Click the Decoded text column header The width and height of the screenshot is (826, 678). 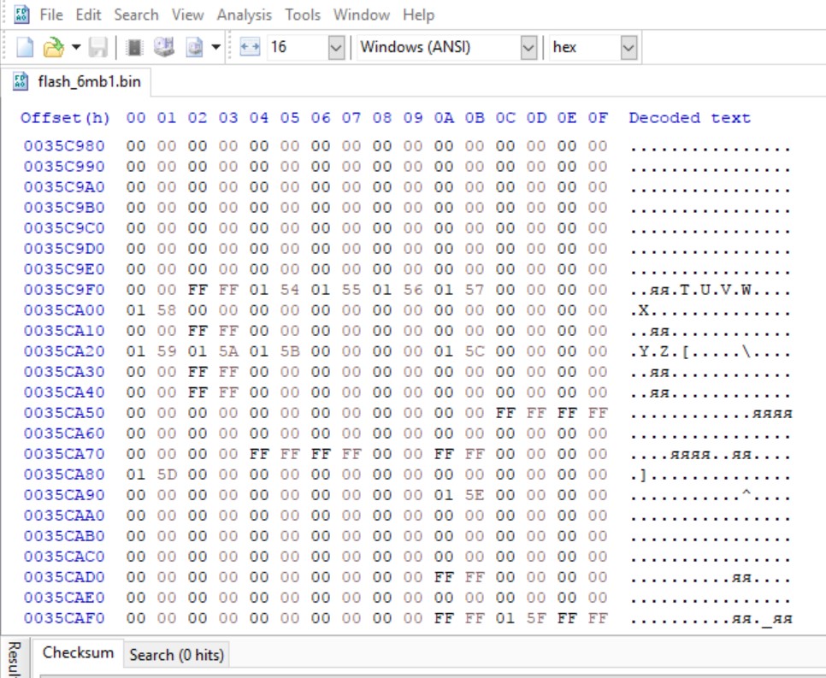(689, 118)
